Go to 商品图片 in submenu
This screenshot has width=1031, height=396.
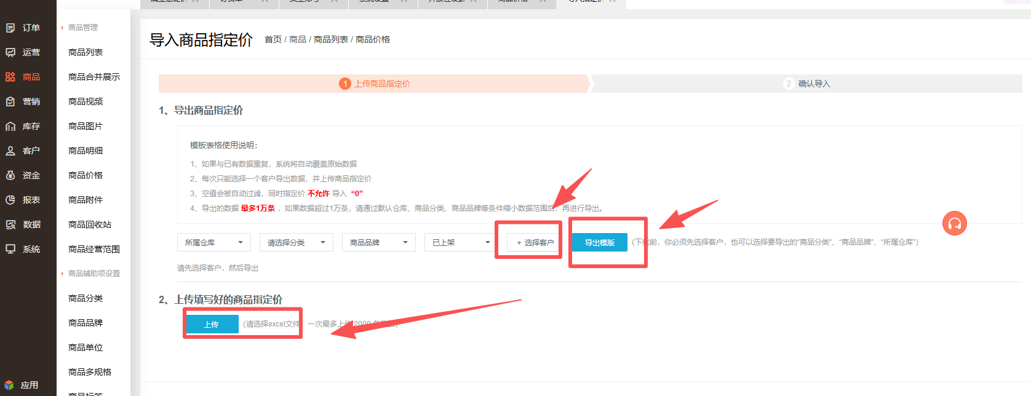coord(86,126)
